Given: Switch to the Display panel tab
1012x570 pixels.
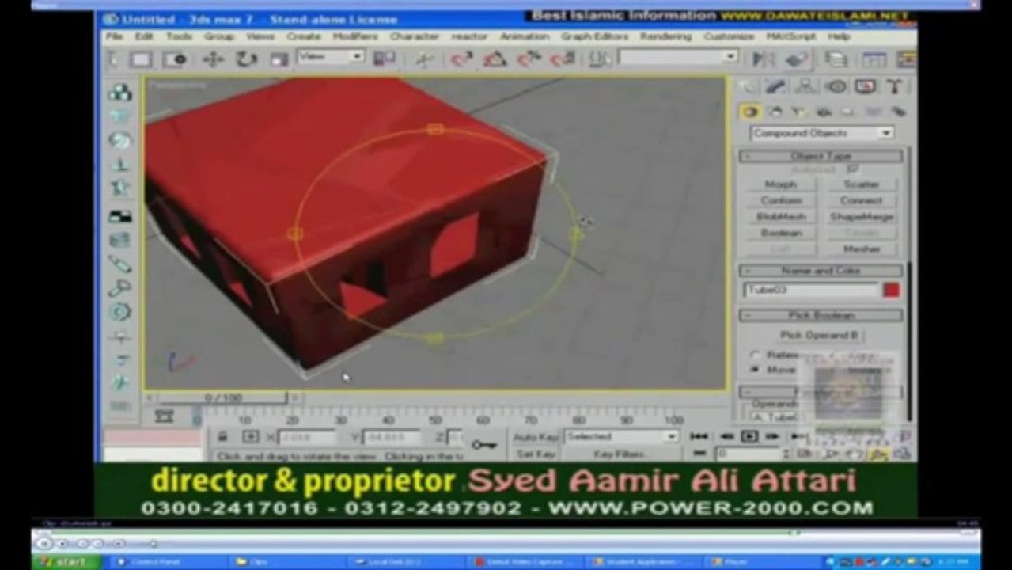Looking at the screenshot, I should point(865,86).
